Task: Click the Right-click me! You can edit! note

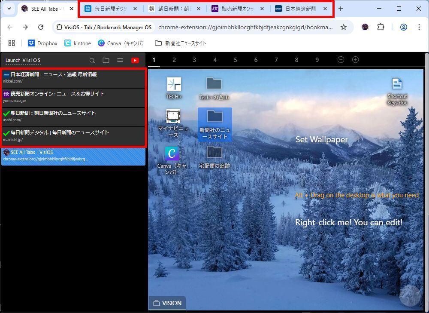Action: [349, 222]
